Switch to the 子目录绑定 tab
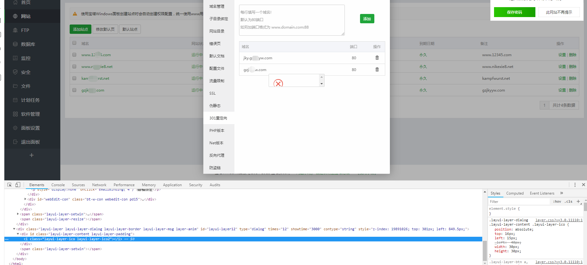 (219, 19)
